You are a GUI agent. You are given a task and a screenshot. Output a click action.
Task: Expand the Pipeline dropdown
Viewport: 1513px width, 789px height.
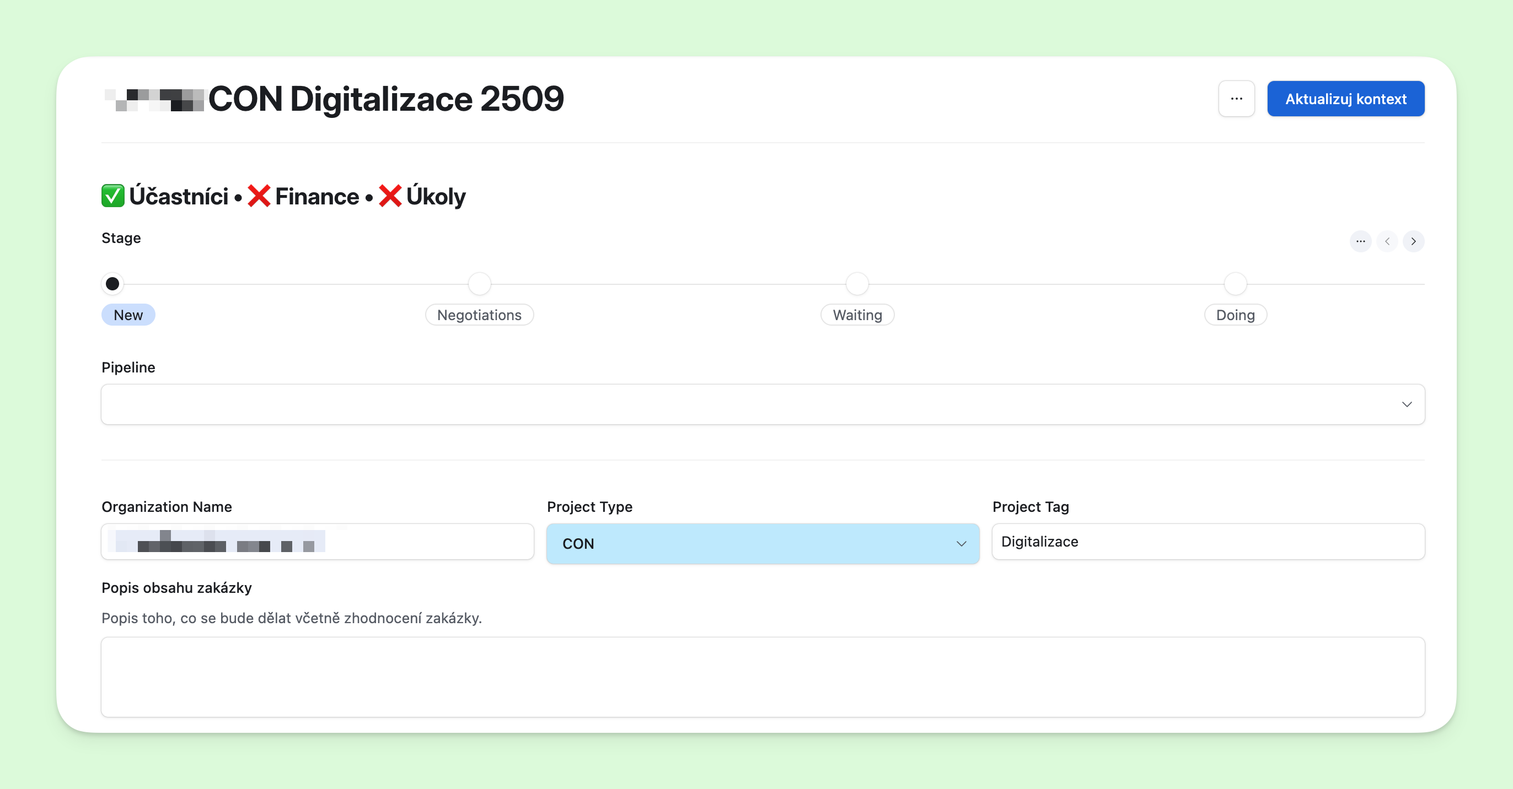point(763,404)
